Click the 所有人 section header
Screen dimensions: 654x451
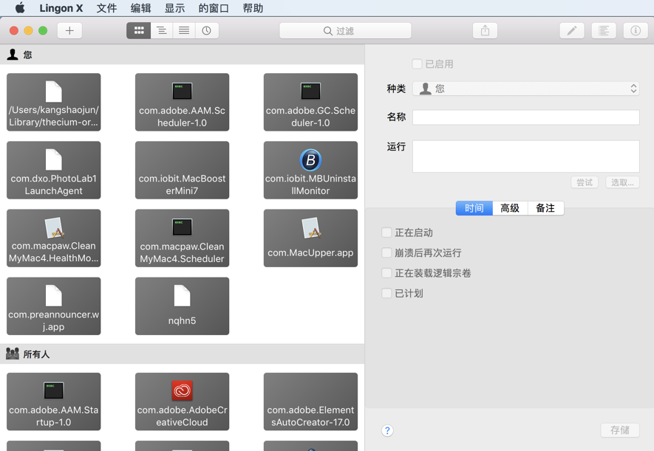[x=182, y=354]
